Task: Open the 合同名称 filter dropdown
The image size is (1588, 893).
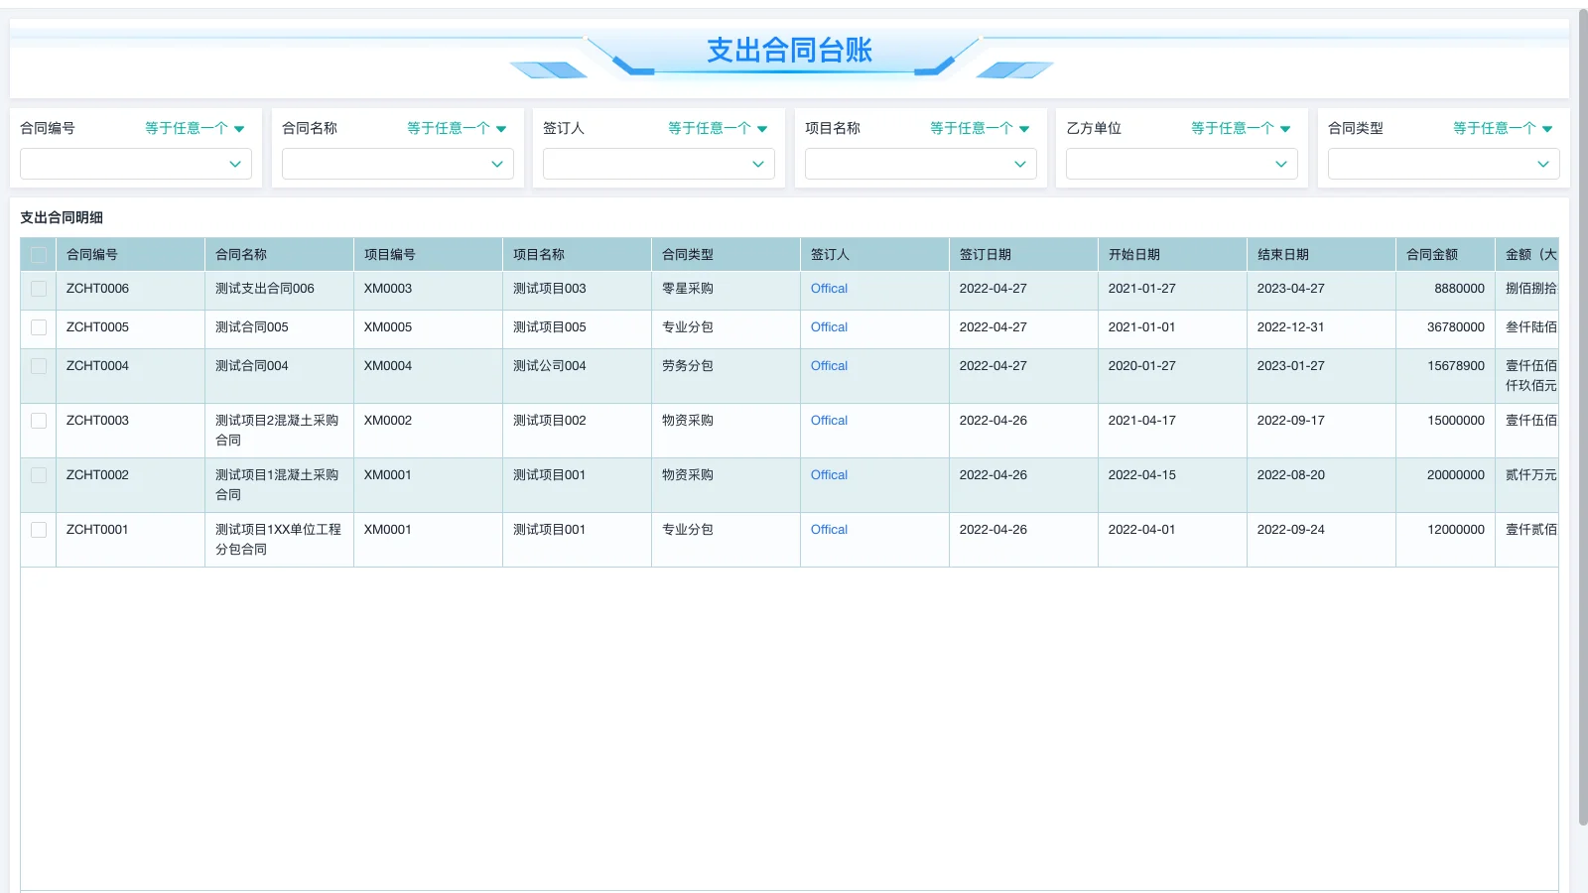Action: pos(396,164)
